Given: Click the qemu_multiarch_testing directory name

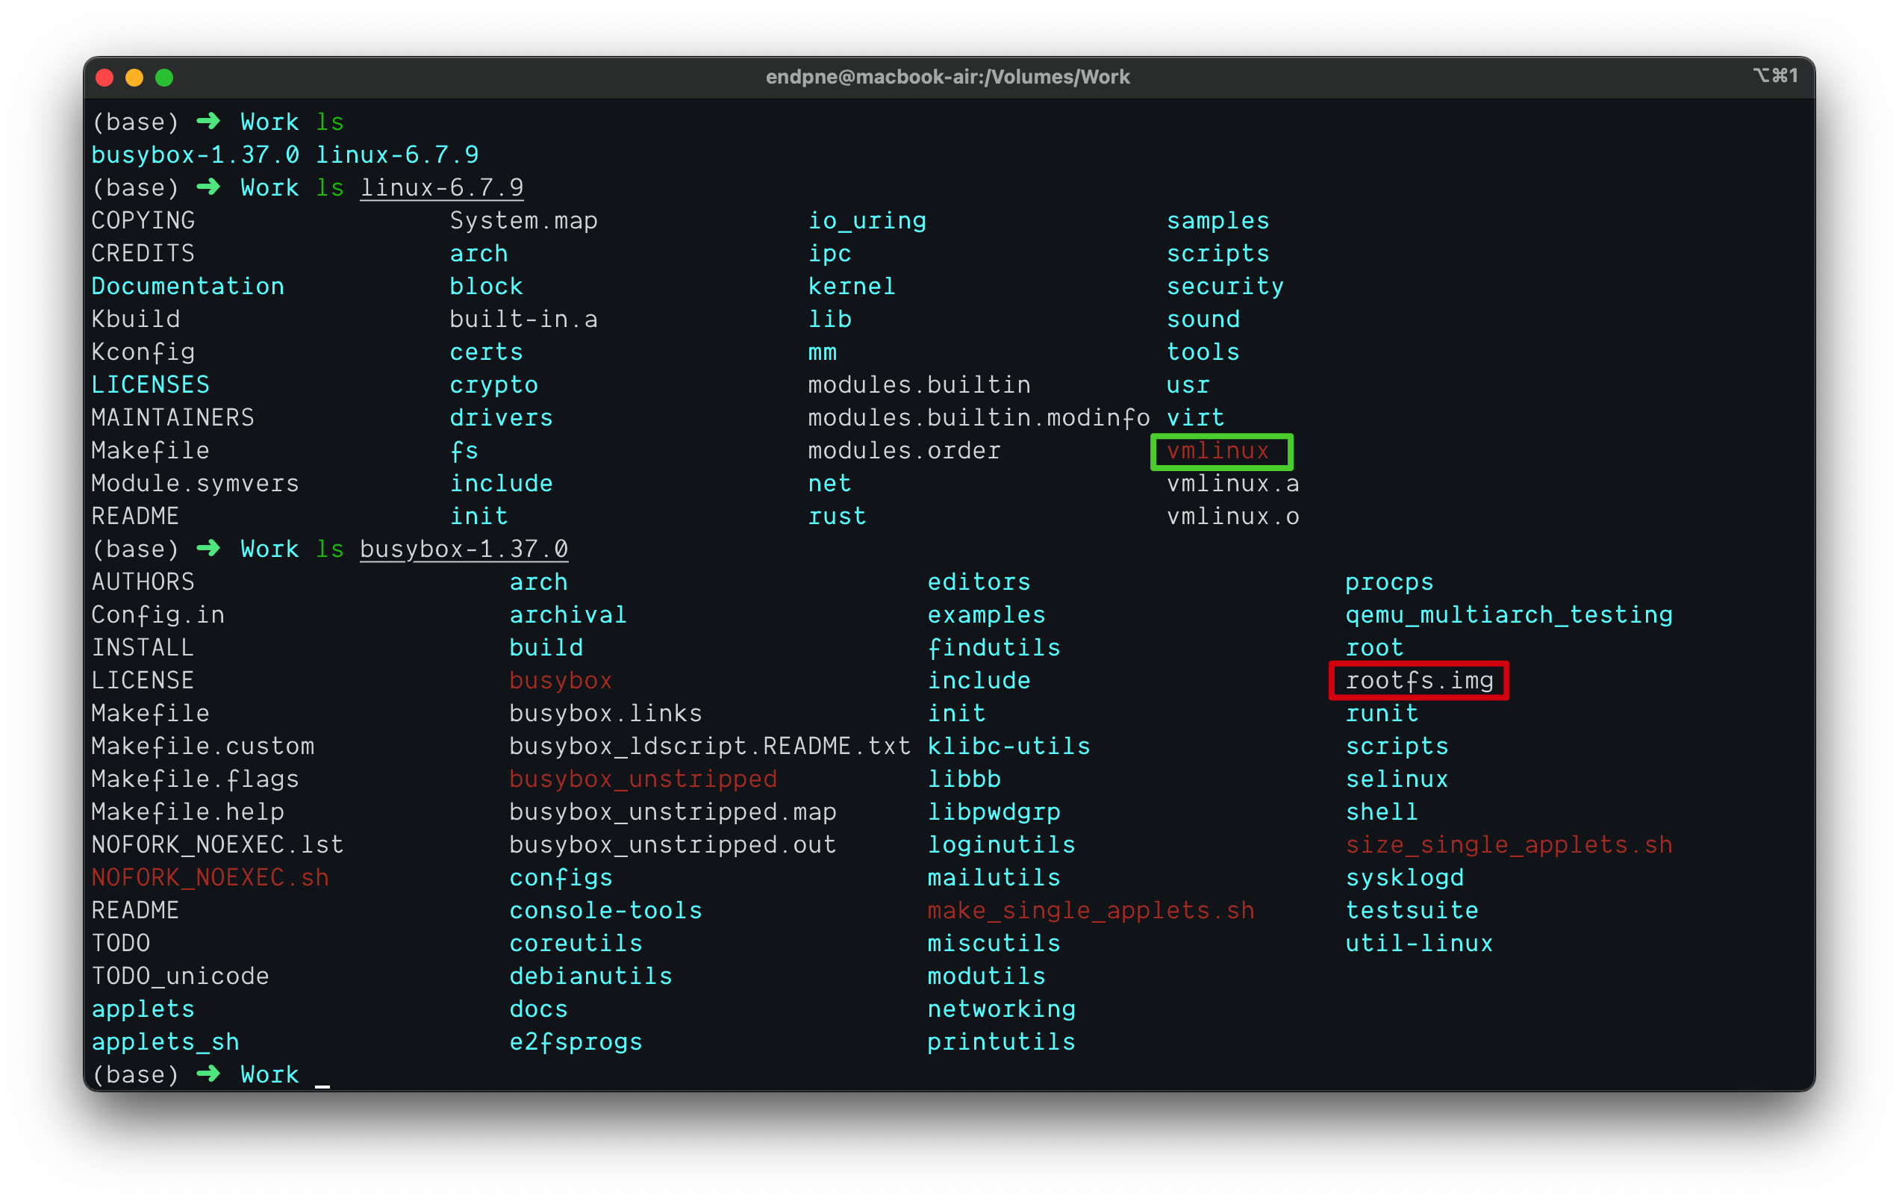Looking at the screenshot, I should [x=1508, y=615].
